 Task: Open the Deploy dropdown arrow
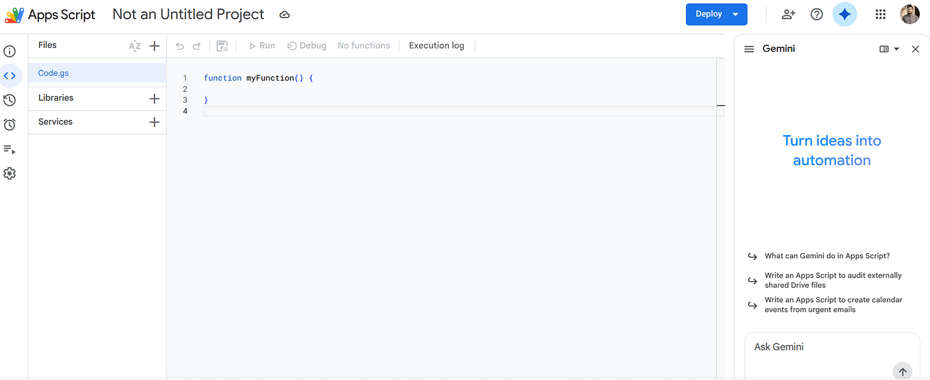736,14
